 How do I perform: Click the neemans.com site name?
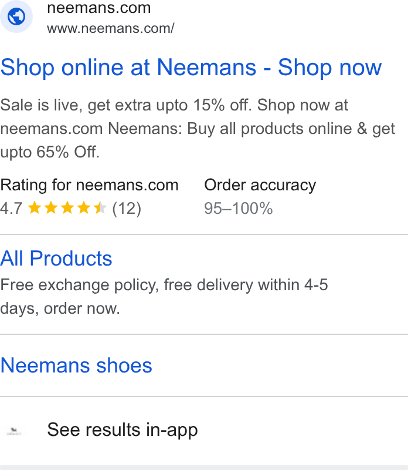coord(98,8)
